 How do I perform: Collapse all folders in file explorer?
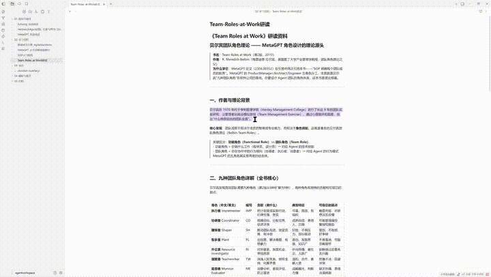[x=49, y=12]
